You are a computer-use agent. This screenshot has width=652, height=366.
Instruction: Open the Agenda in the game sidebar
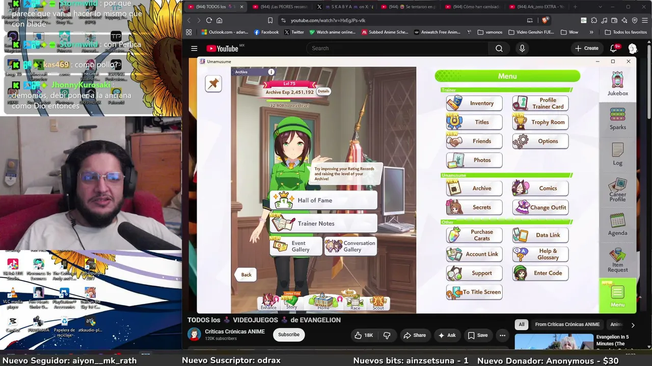tap(617, 225)
